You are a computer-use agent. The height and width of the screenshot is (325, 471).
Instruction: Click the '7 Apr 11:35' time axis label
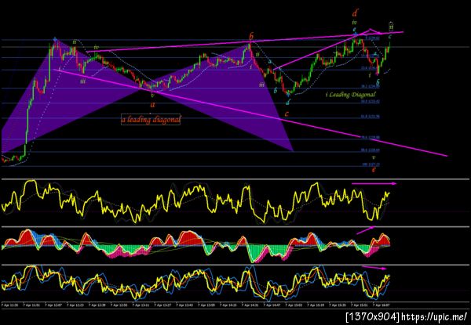(x=10, y=305)
